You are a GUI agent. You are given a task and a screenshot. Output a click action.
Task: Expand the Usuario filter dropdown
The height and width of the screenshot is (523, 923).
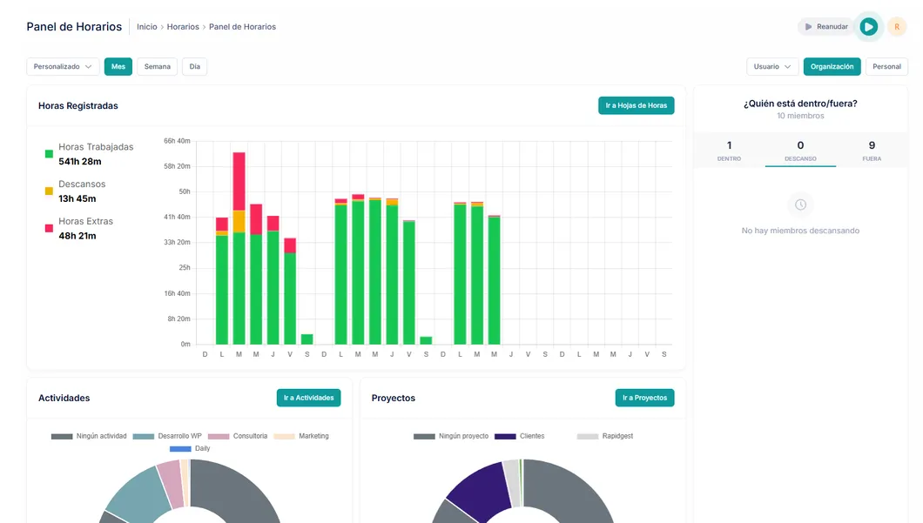(x=772, y=67)
